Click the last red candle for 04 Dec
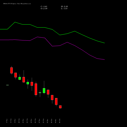 tap(60, 107)
